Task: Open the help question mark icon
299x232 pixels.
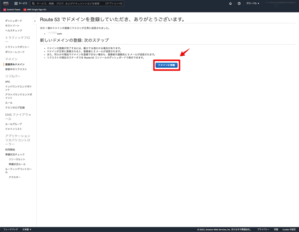Action: pyautogui.click(x=239, y=3)
